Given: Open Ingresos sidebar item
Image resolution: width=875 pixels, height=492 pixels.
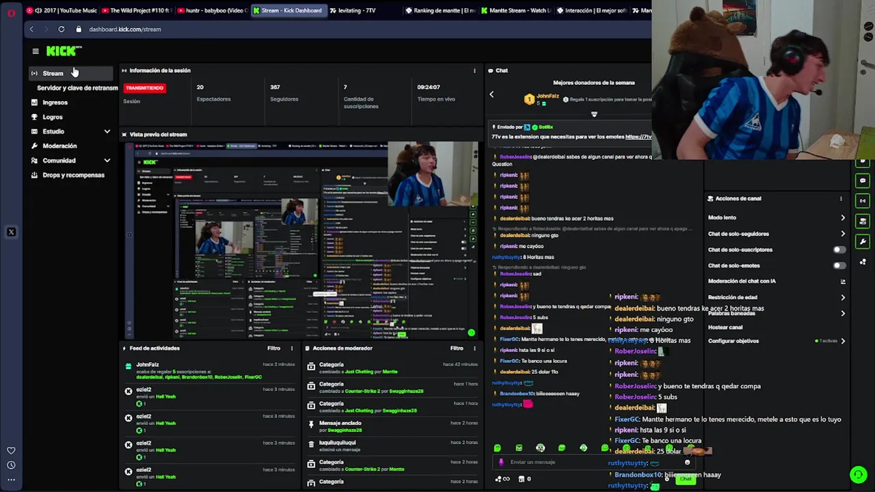Looking at the screenshot, I should [x=55, y=102].
